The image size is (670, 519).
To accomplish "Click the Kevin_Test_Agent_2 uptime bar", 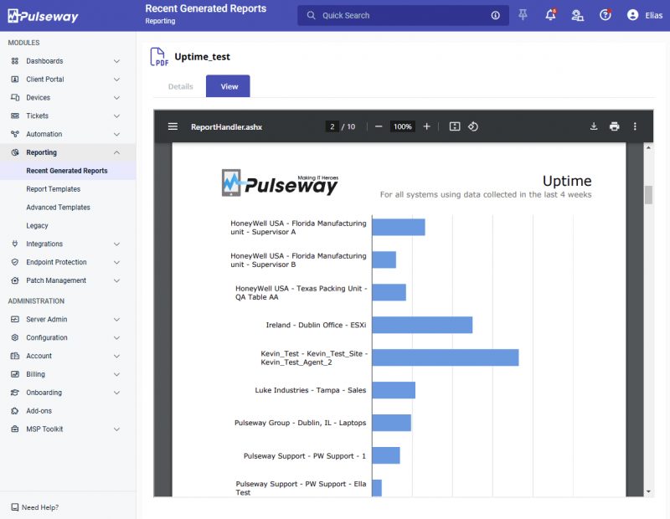I will coord(446,357).
